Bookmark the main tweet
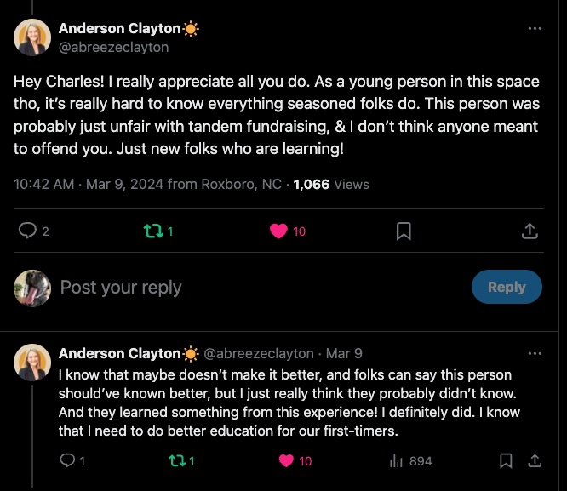The width and height of the screenshot is (567, 491). coord(404,231)
